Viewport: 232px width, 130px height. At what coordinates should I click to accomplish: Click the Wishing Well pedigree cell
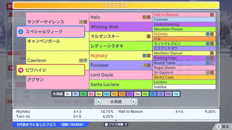121,27
